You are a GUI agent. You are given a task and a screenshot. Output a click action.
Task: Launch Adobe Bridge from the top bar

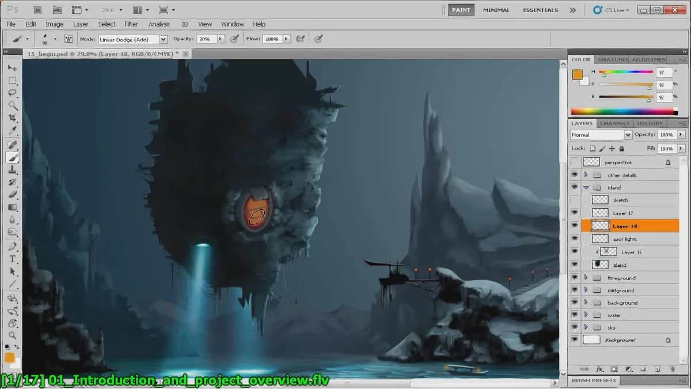point(38,10)
